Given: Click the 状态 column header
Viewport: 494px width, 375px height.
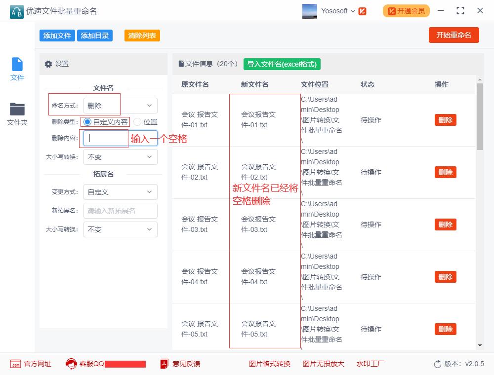Looking at the screenshot, I should click(368, 84).
